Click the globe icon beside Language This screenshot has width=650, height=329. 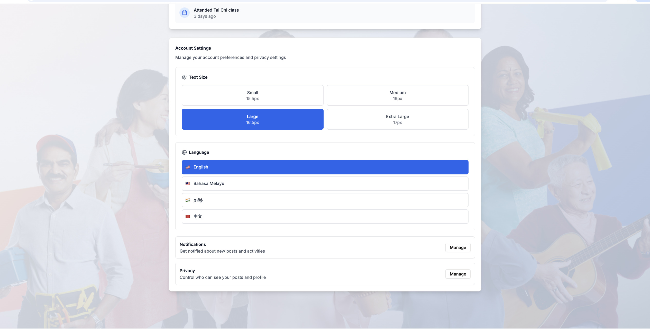click(184, 152)
